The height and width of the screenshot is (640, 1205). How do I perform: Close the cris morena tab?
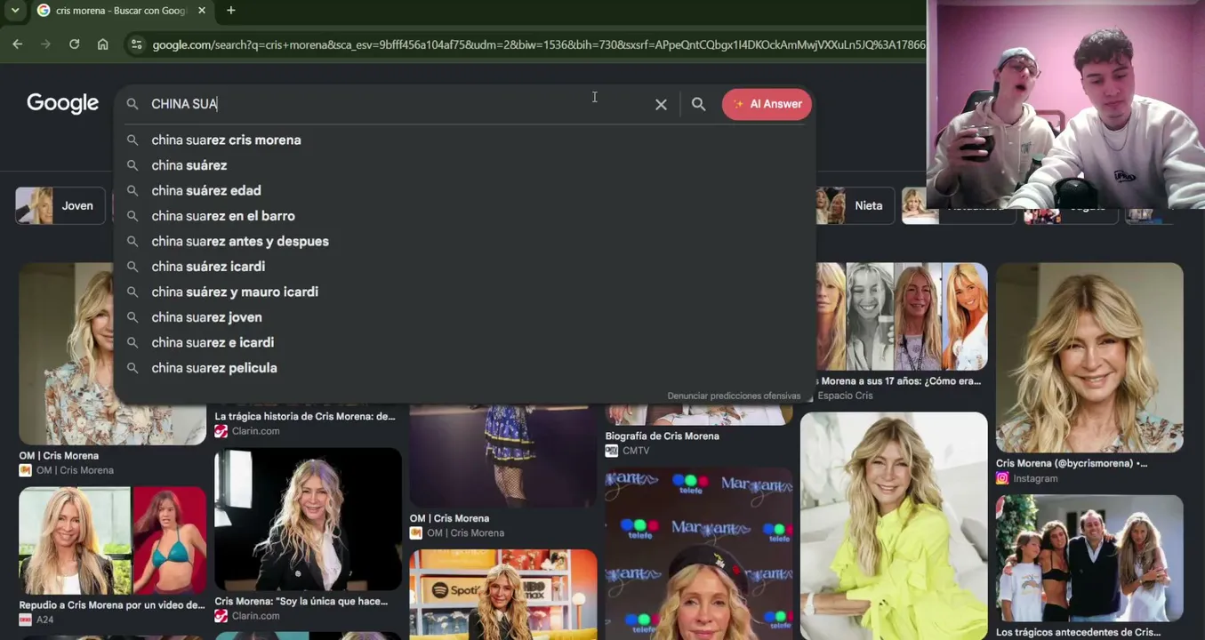[202, 11]
